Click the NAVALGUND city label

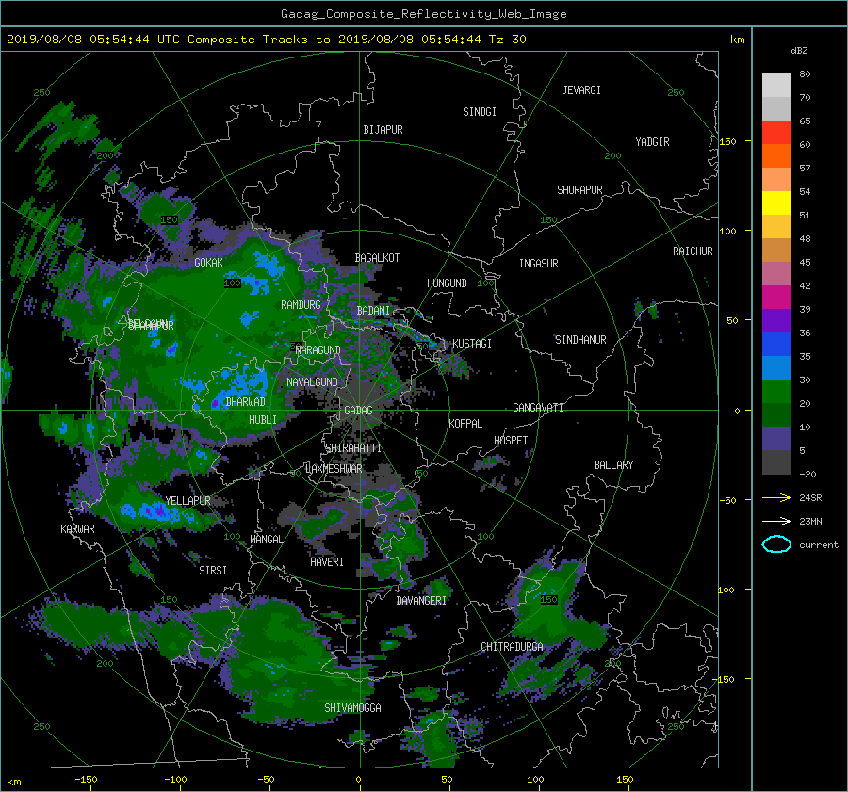[312, 382]
